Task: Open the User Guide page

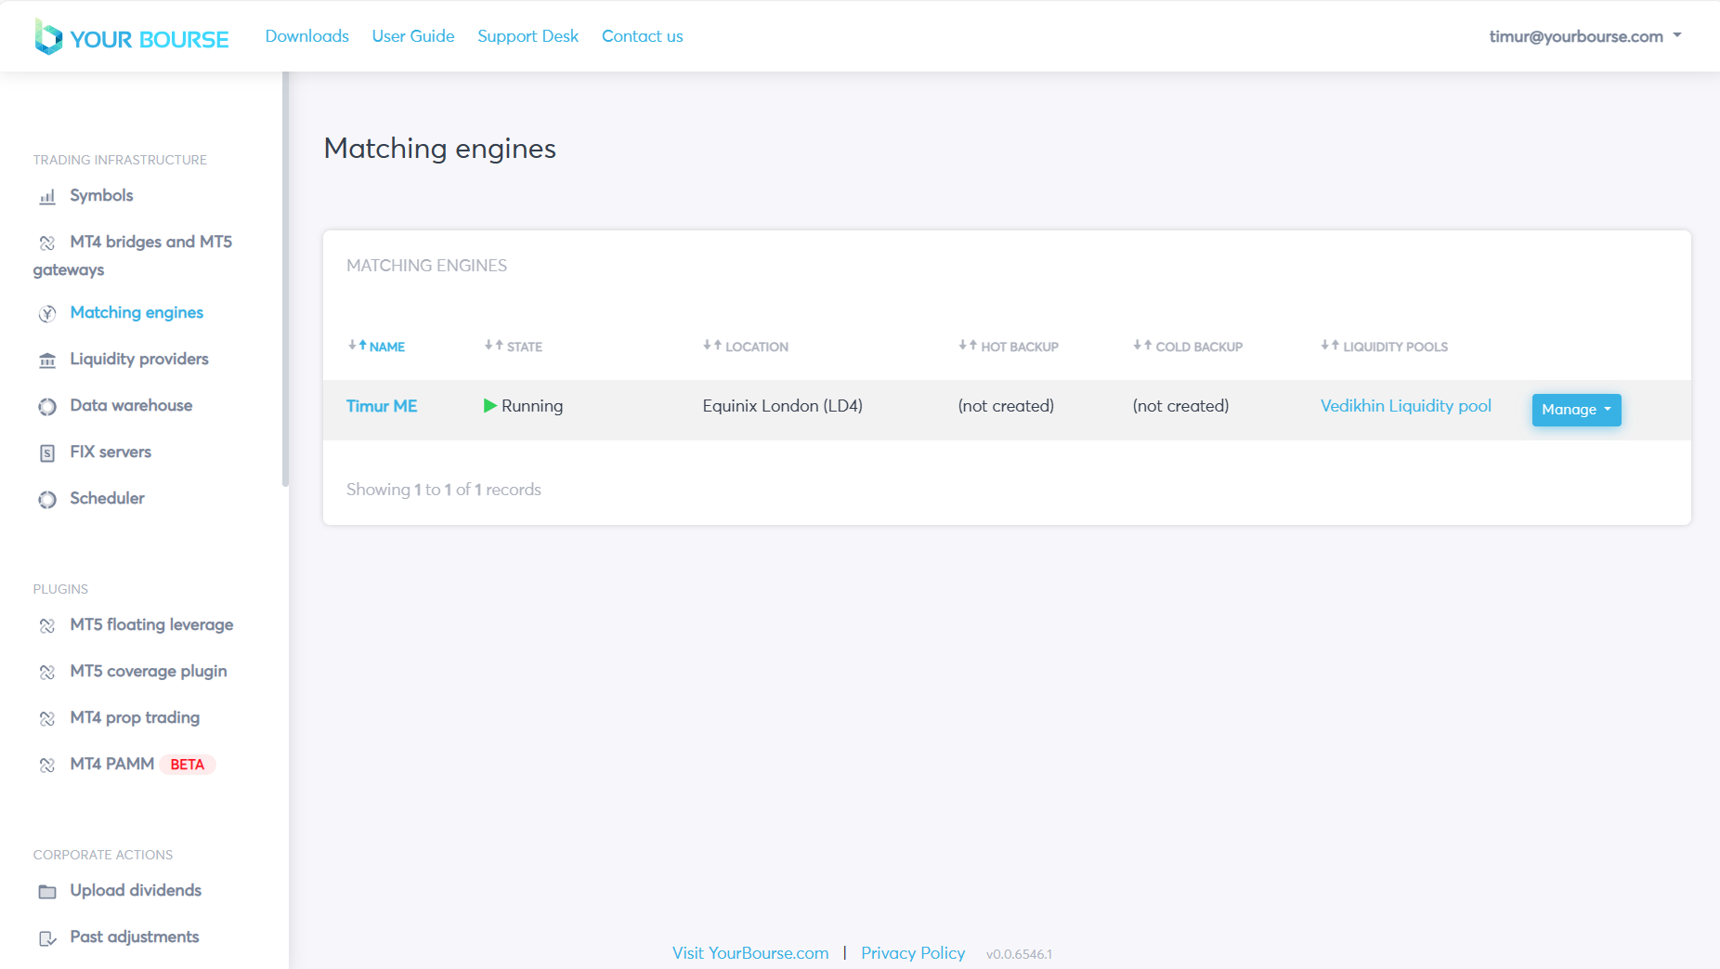Action: pyautogui.click(x=413, y=36)
